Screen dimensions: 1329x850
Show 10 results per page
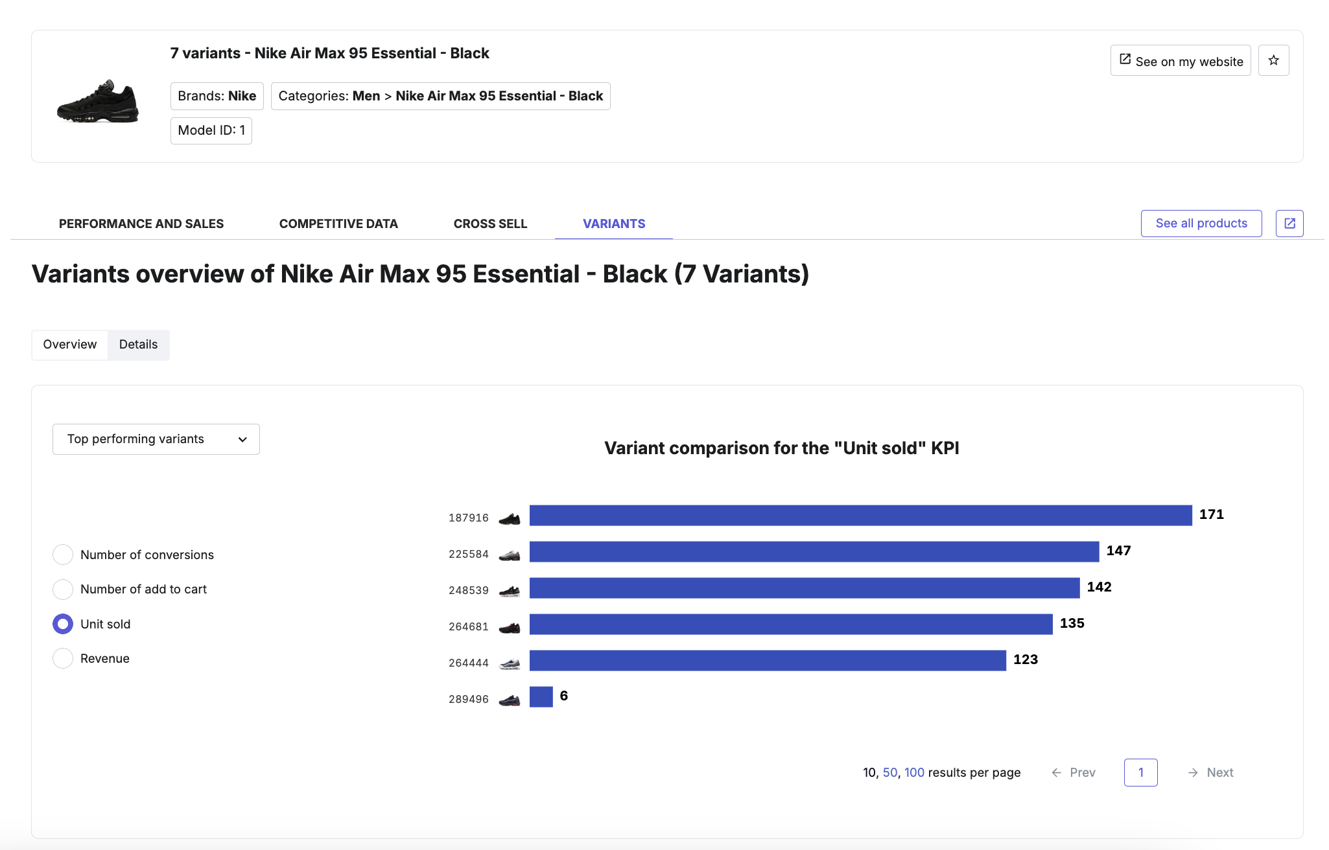pos(869,772)
